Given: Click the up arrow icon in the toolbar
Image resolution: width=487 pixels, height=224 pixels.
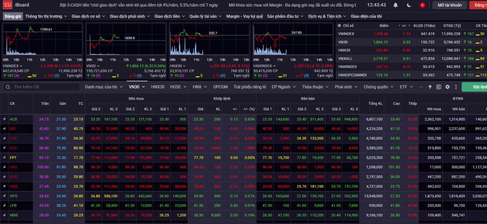Looking at the screenshot, I should pos(430,87).
